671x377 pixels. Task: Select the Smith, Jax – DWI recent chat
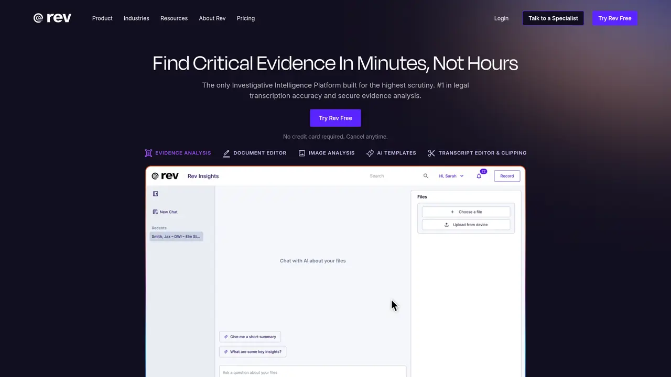[x=176, y=237]
